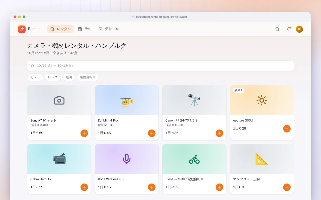Image resolution: width=321 pixels, height=200 pixels.
Task: Click the camcorder image on GoPro Hero 12 card
Action: tap(59, 159)
